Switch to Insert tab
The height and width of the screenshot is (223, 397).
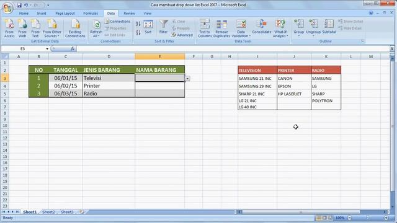(42, 14)
